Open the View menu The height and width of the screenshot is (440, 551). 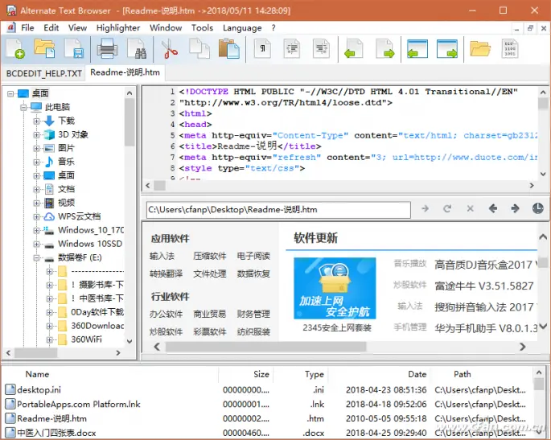click(x=77, y=28)
